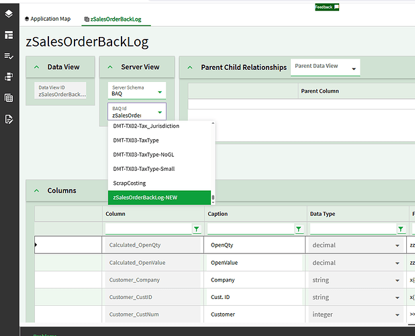The image size is (415, 336).
Task: Click the Customer_Company cell
Action: coord(152,280)
